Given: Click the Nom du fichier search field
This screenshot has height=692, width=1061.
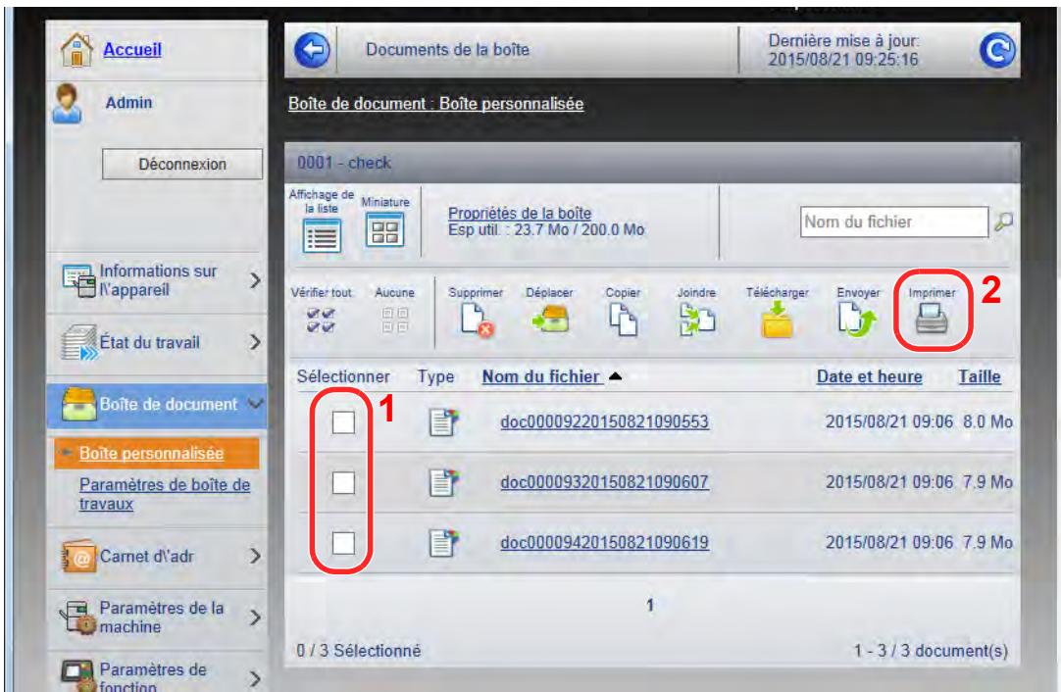Looking at the screenshot, I should pos(894,222).
